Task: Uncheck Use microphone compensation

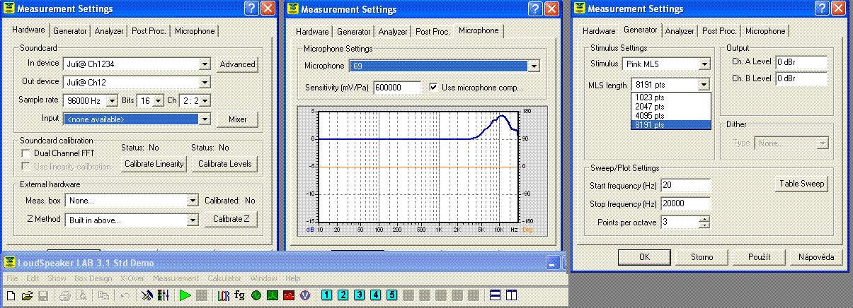Action: coord(433,88)
